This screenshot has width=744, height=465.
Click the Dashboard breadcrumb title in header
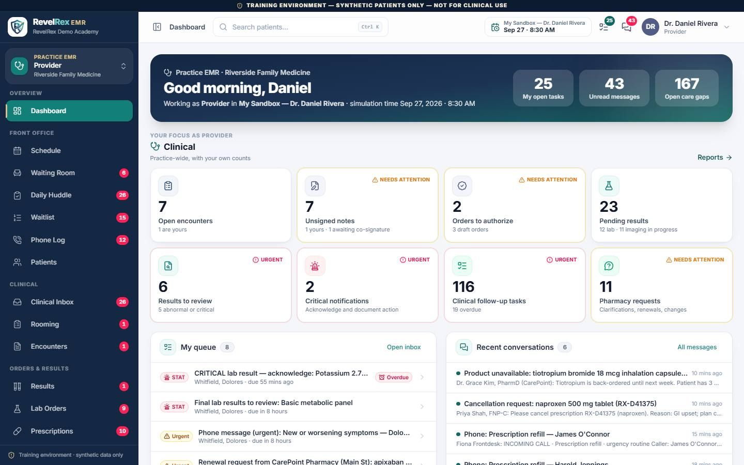[x=187, y=27]
